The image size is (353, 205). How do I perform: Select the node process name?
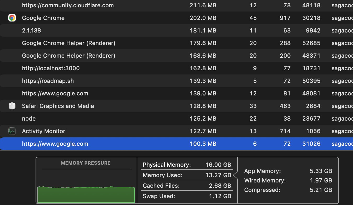29,118
